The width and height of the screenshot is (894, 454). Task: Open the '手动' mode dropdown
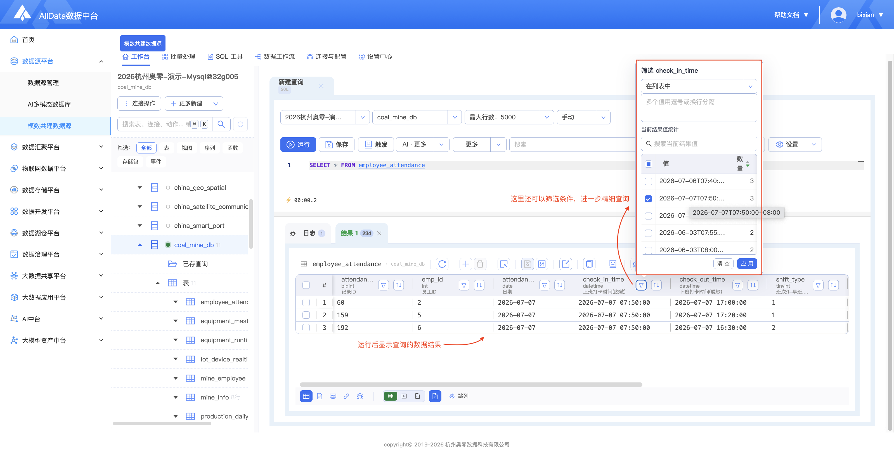583,117
